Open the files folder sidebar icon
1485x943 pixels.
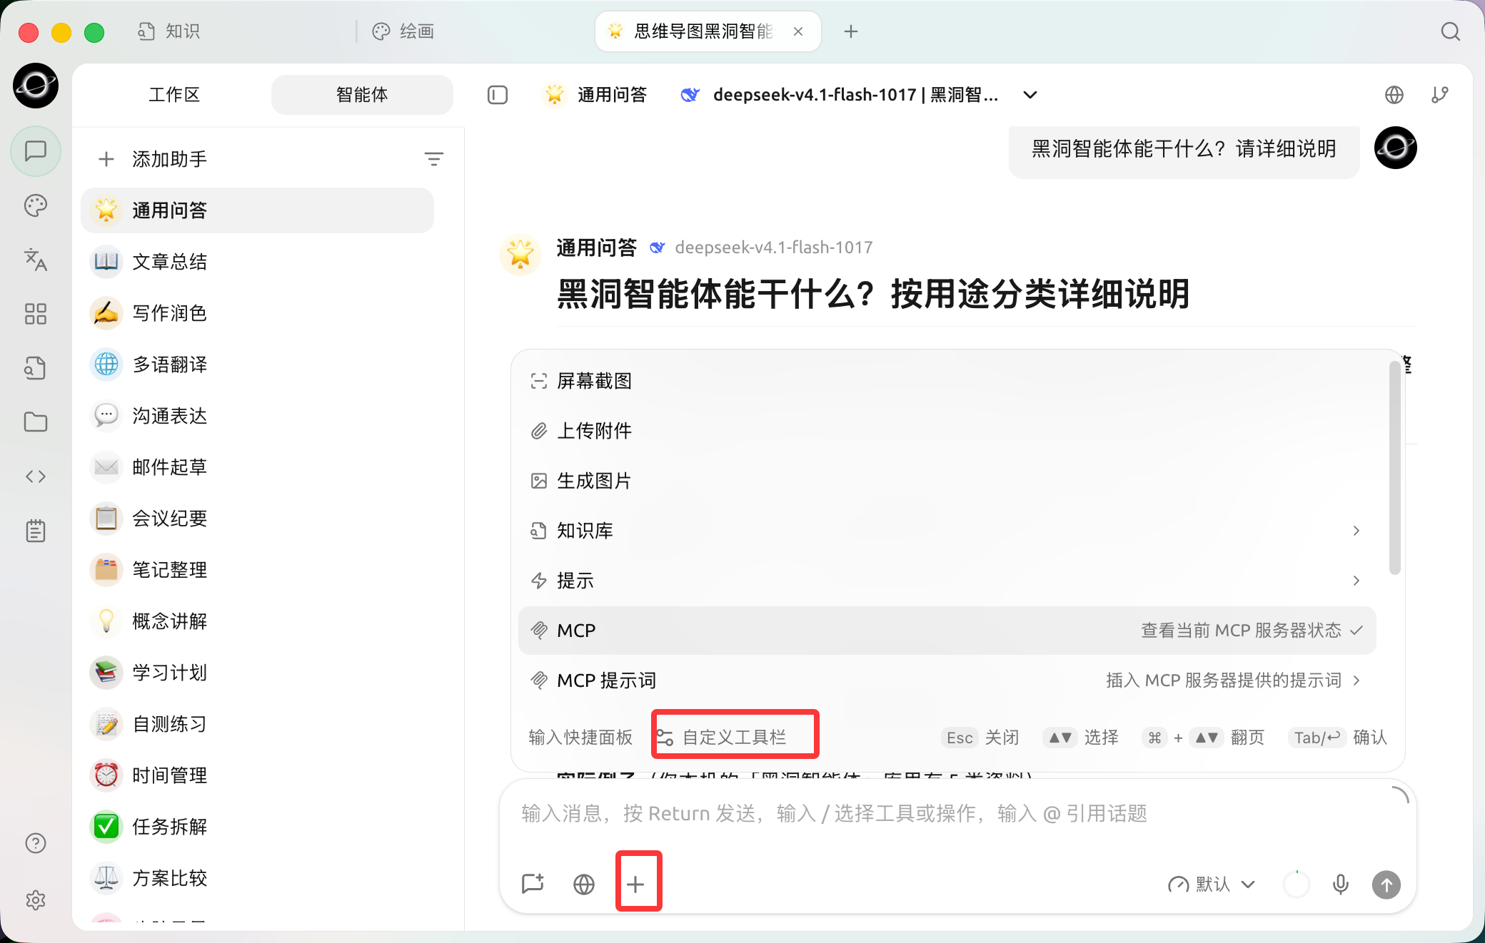point(36,422)
